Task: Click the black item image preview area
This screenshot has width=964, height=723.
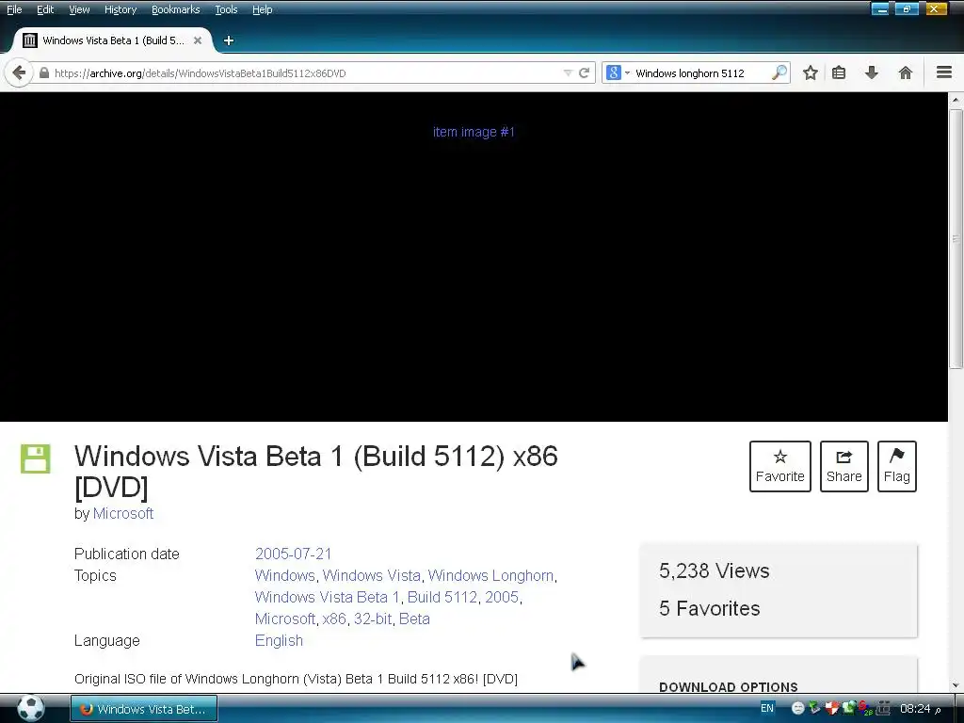Action: [x=474, y=257]
